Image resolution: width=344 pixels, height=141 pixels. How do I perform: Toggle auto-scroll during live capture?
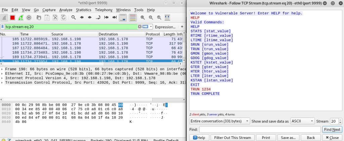coord(123,18)
